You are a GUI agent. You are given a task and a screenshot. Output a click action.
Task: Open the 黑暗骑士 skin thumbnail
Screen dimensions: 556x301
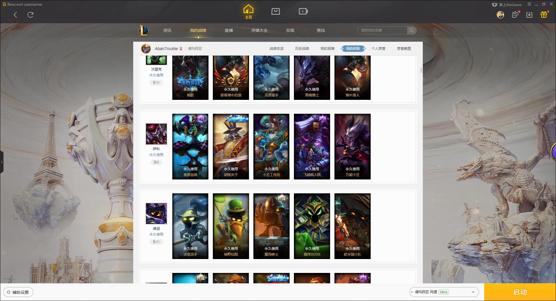312,78
